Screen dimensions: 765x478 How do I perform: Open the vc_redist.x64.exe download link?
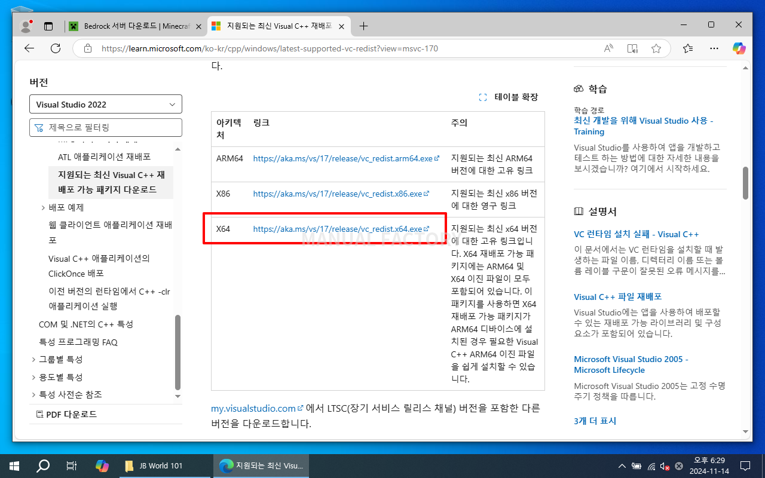[341, 229]
